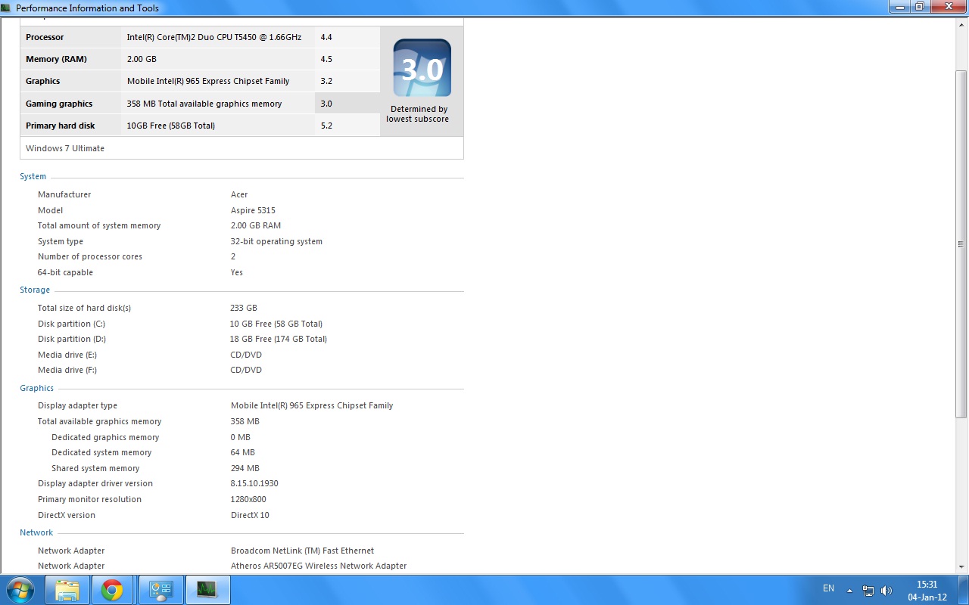Click the Broadcom NetLink Ethernet adapter value
The image size is (969, 605).
302,551
